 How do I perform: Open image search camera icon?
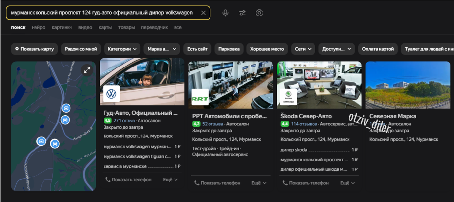tap(259, 13)
